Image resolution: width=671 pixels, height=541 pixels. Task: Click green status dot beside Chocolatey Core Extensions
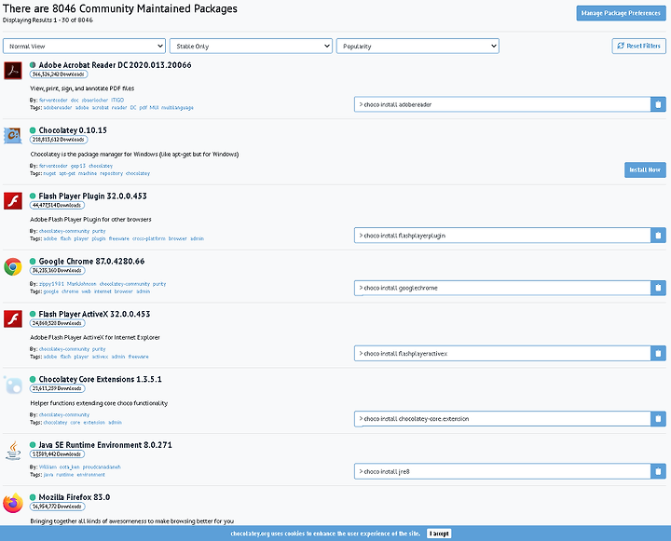33,379
